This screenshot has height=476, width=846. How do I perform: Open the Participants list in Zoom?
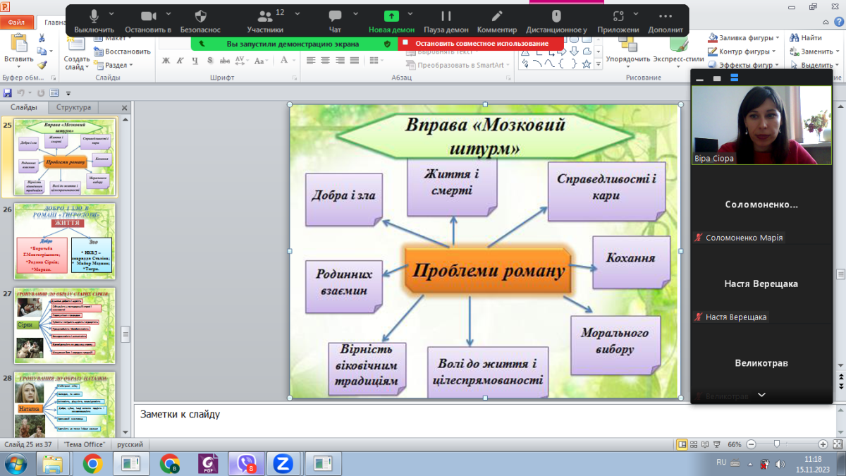click(265, 17)
